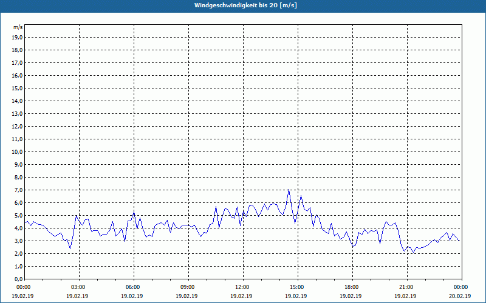This screenshot has width=486, height=303.
Task: Select the 2,0 y-axis tick
Action: coord(19,254)
